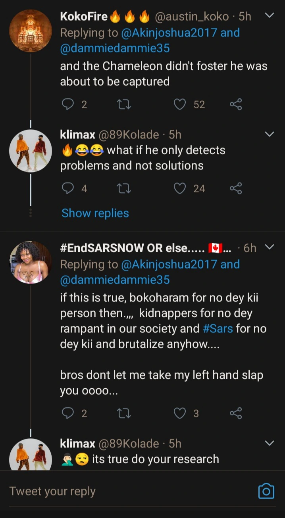
Task: Open options chevron on KokoFire's tweet
Action: coord(269,16)
